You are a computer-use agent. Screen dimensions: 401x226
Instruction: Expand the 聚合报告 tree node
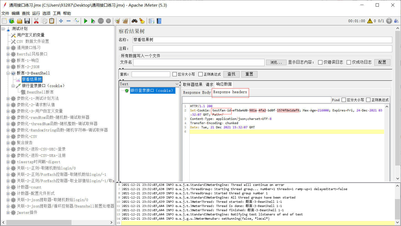8,143
